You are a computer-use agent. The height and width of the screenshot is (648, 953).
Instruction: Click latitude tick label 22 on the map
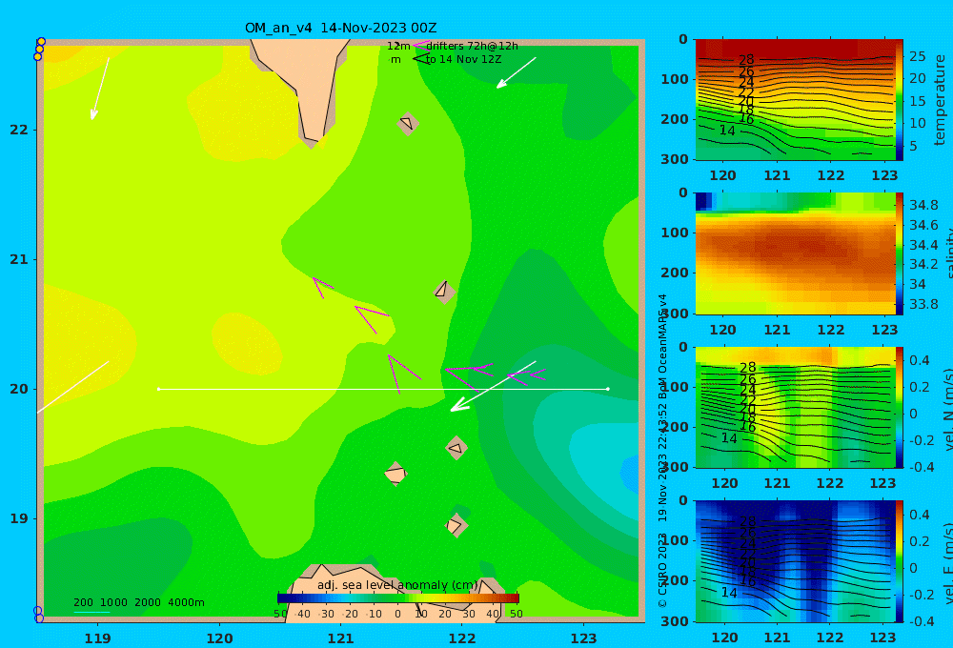click(19, 131)
